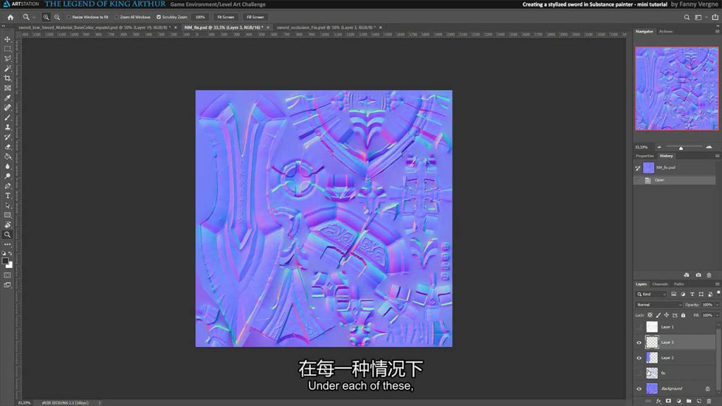Open workspace switcher in top right
This screenshot has width=722, height=406.
point(700,17)
